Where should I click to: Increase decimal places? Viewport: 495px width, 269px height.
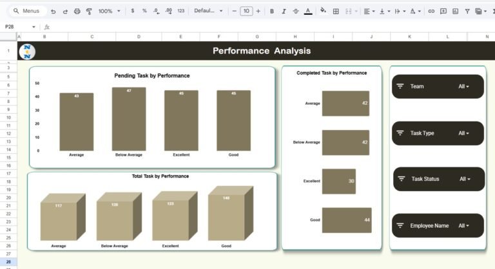tap(169, 11)
